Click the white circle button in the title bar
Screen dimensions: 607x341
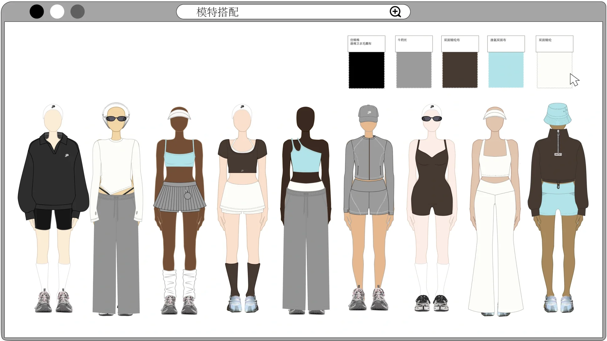(57, 12)
